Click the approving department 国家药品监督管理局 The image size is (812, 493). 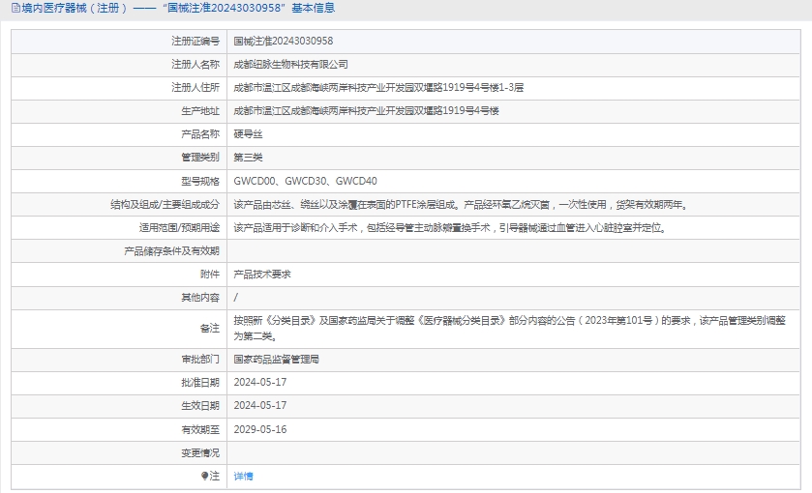click(x=276, y=359)
